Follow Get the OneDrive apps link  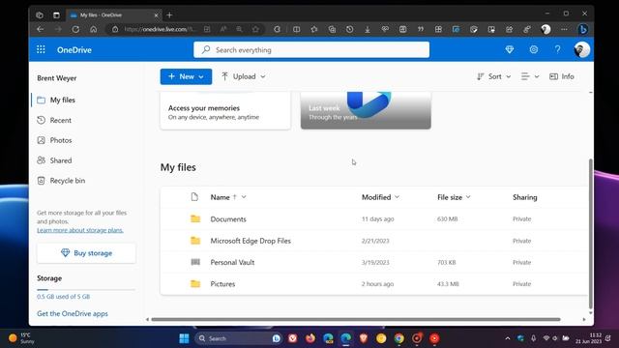(x=73, y=313)
